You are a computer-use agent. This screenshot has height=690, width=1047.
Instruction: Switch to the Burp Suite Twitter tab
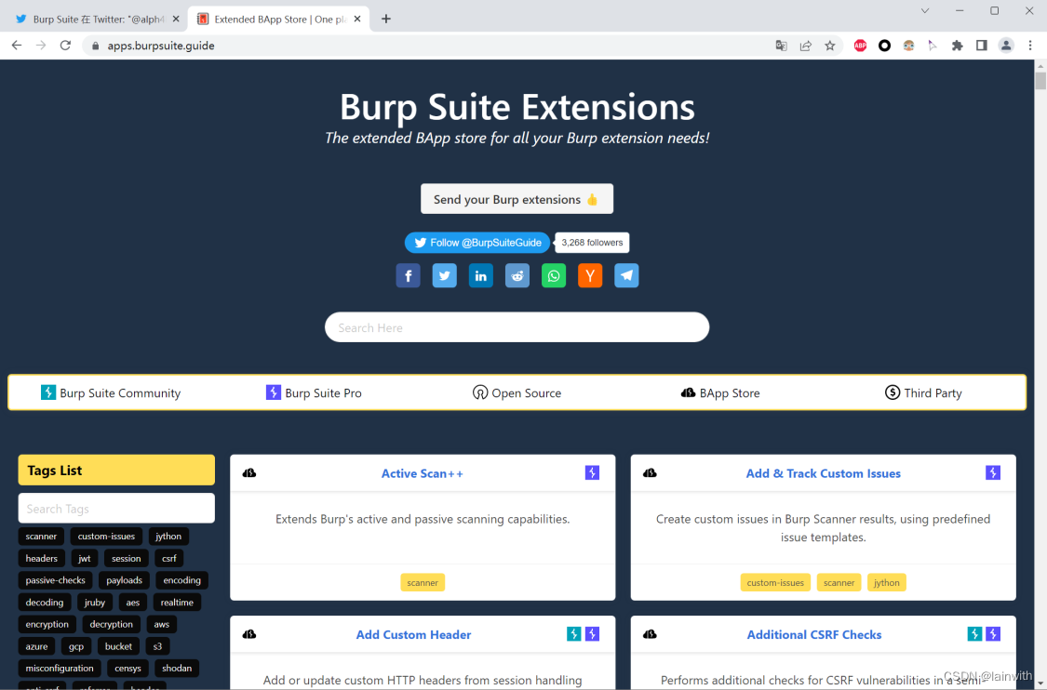click(98, 20)
